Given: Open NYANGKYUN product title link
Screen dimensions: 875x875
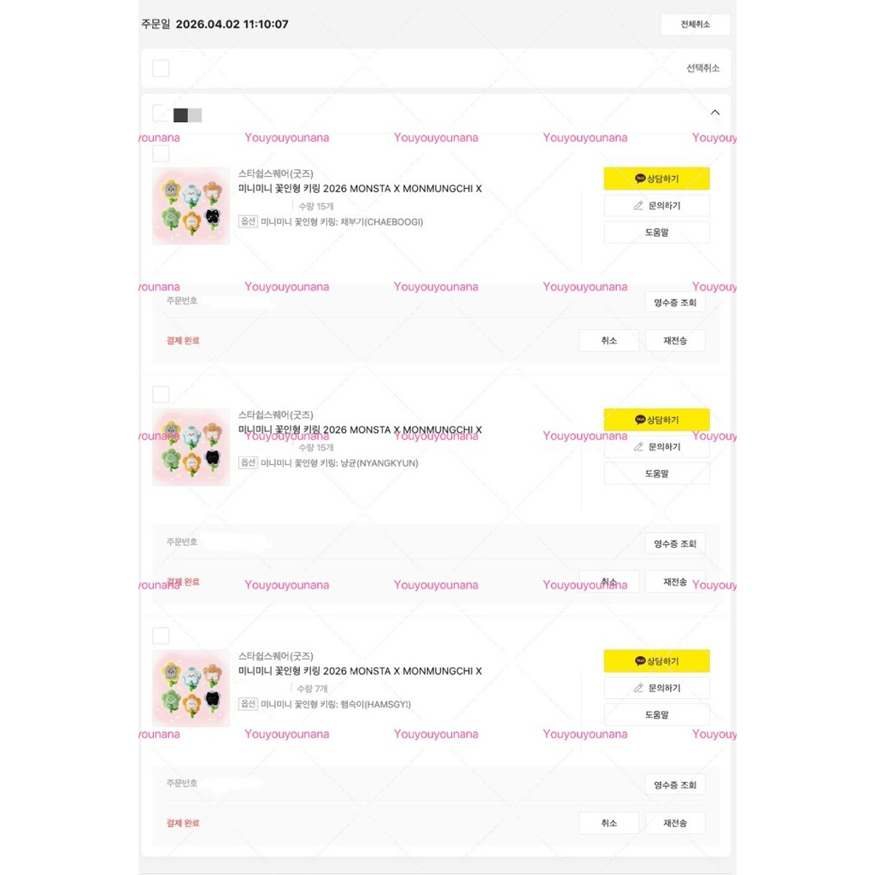Looking at the screenshot, I should pos(360,430).
